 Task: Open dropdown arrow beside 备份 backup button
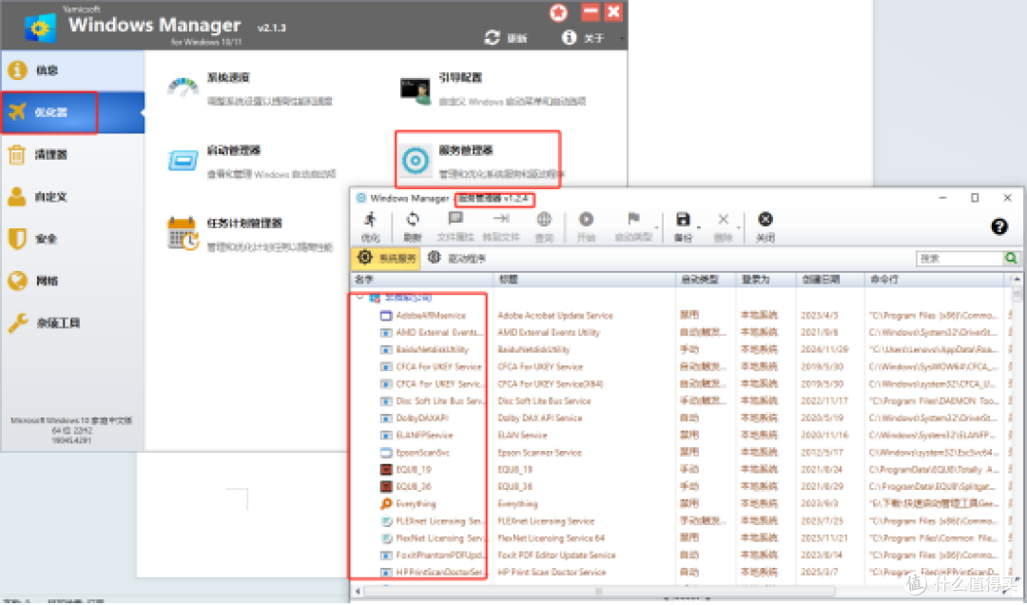coord(698,228)
